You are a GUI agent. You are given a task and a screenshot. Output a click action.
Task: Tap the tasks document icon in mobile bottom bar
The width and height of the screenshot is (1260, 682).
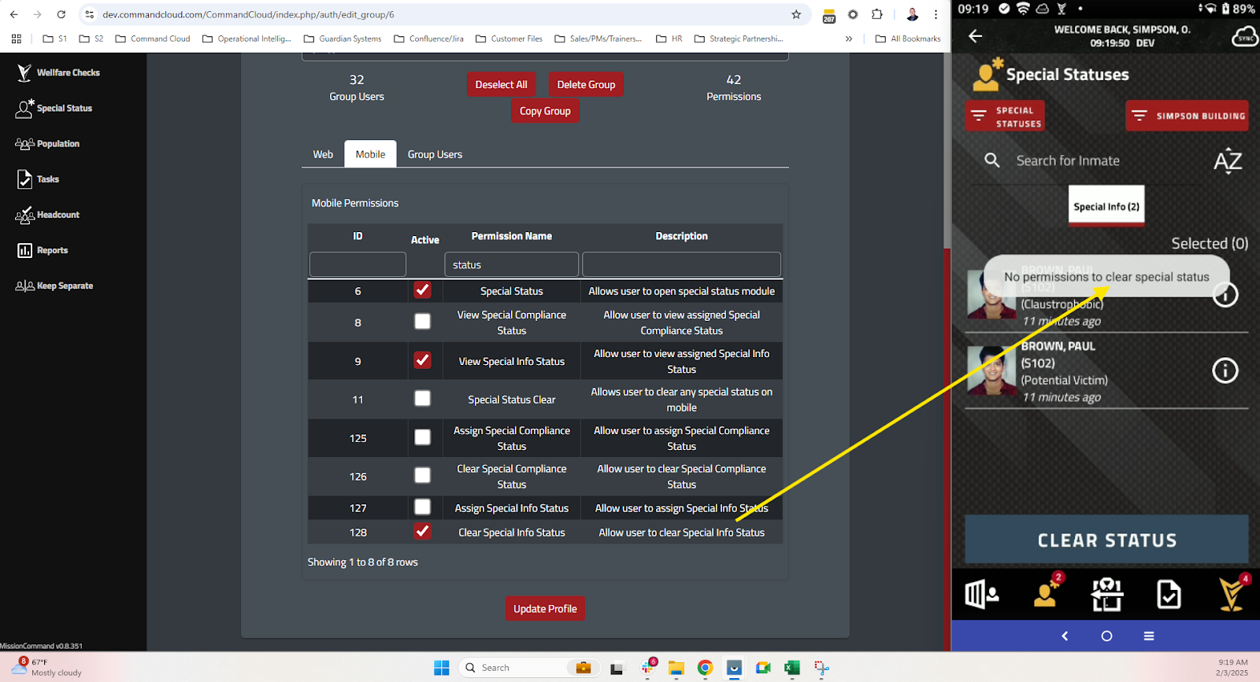[x=1169, y=595]
